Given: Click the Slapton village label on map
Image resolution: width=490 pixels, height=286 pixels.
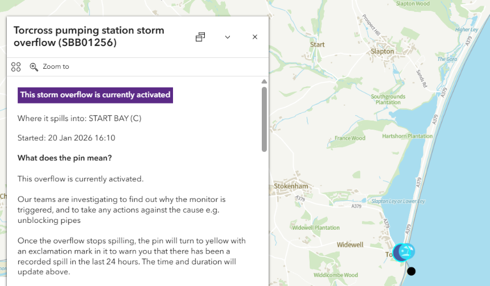Looking at the screenshot, I should [382, 51].
